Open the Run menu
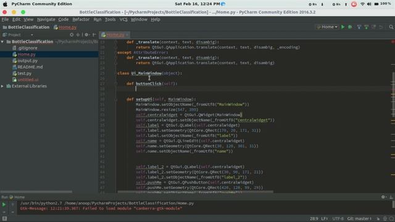The width and height of the screenshot is (395, 222). [x=98, y=19]
